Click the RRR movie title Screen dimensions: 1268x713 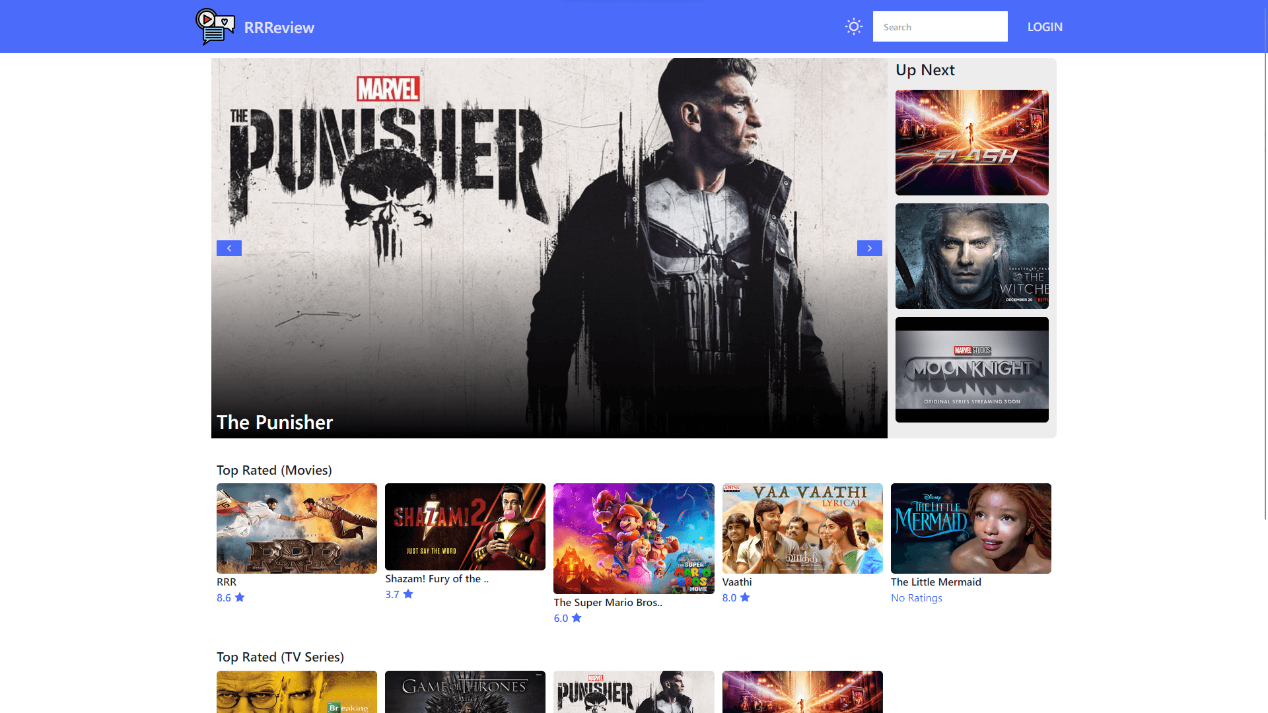click(x=227, y=582)
